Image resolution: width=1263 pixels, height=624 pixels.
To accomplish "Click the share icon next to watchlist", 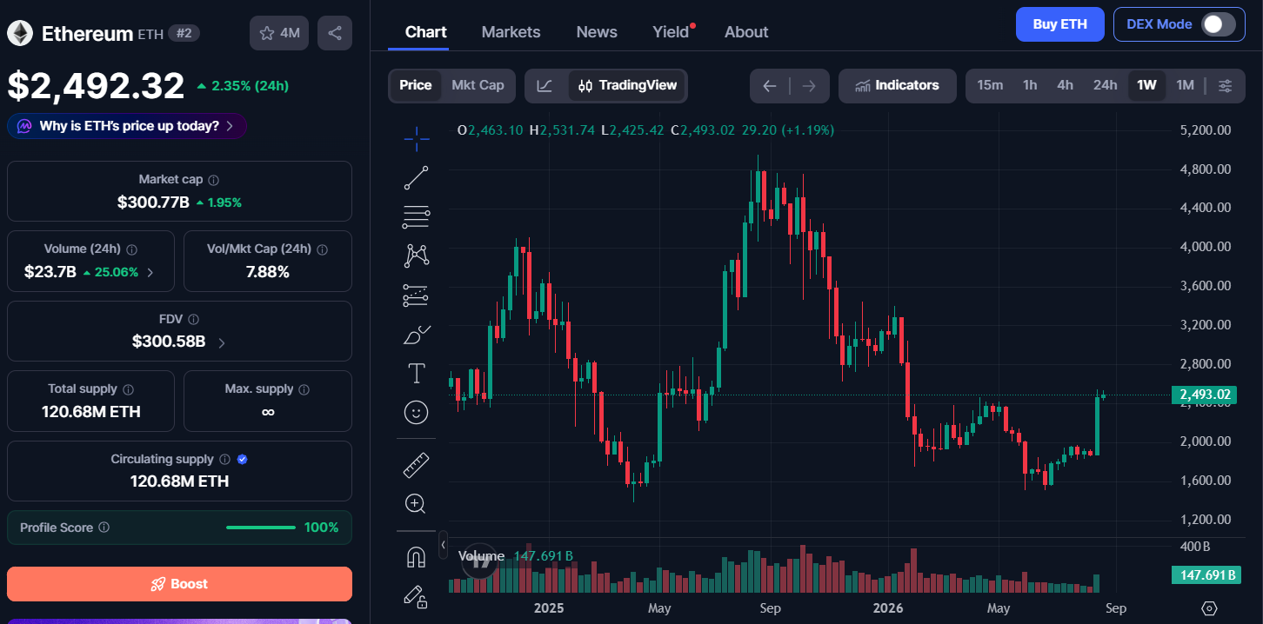I will pos(335,33).
